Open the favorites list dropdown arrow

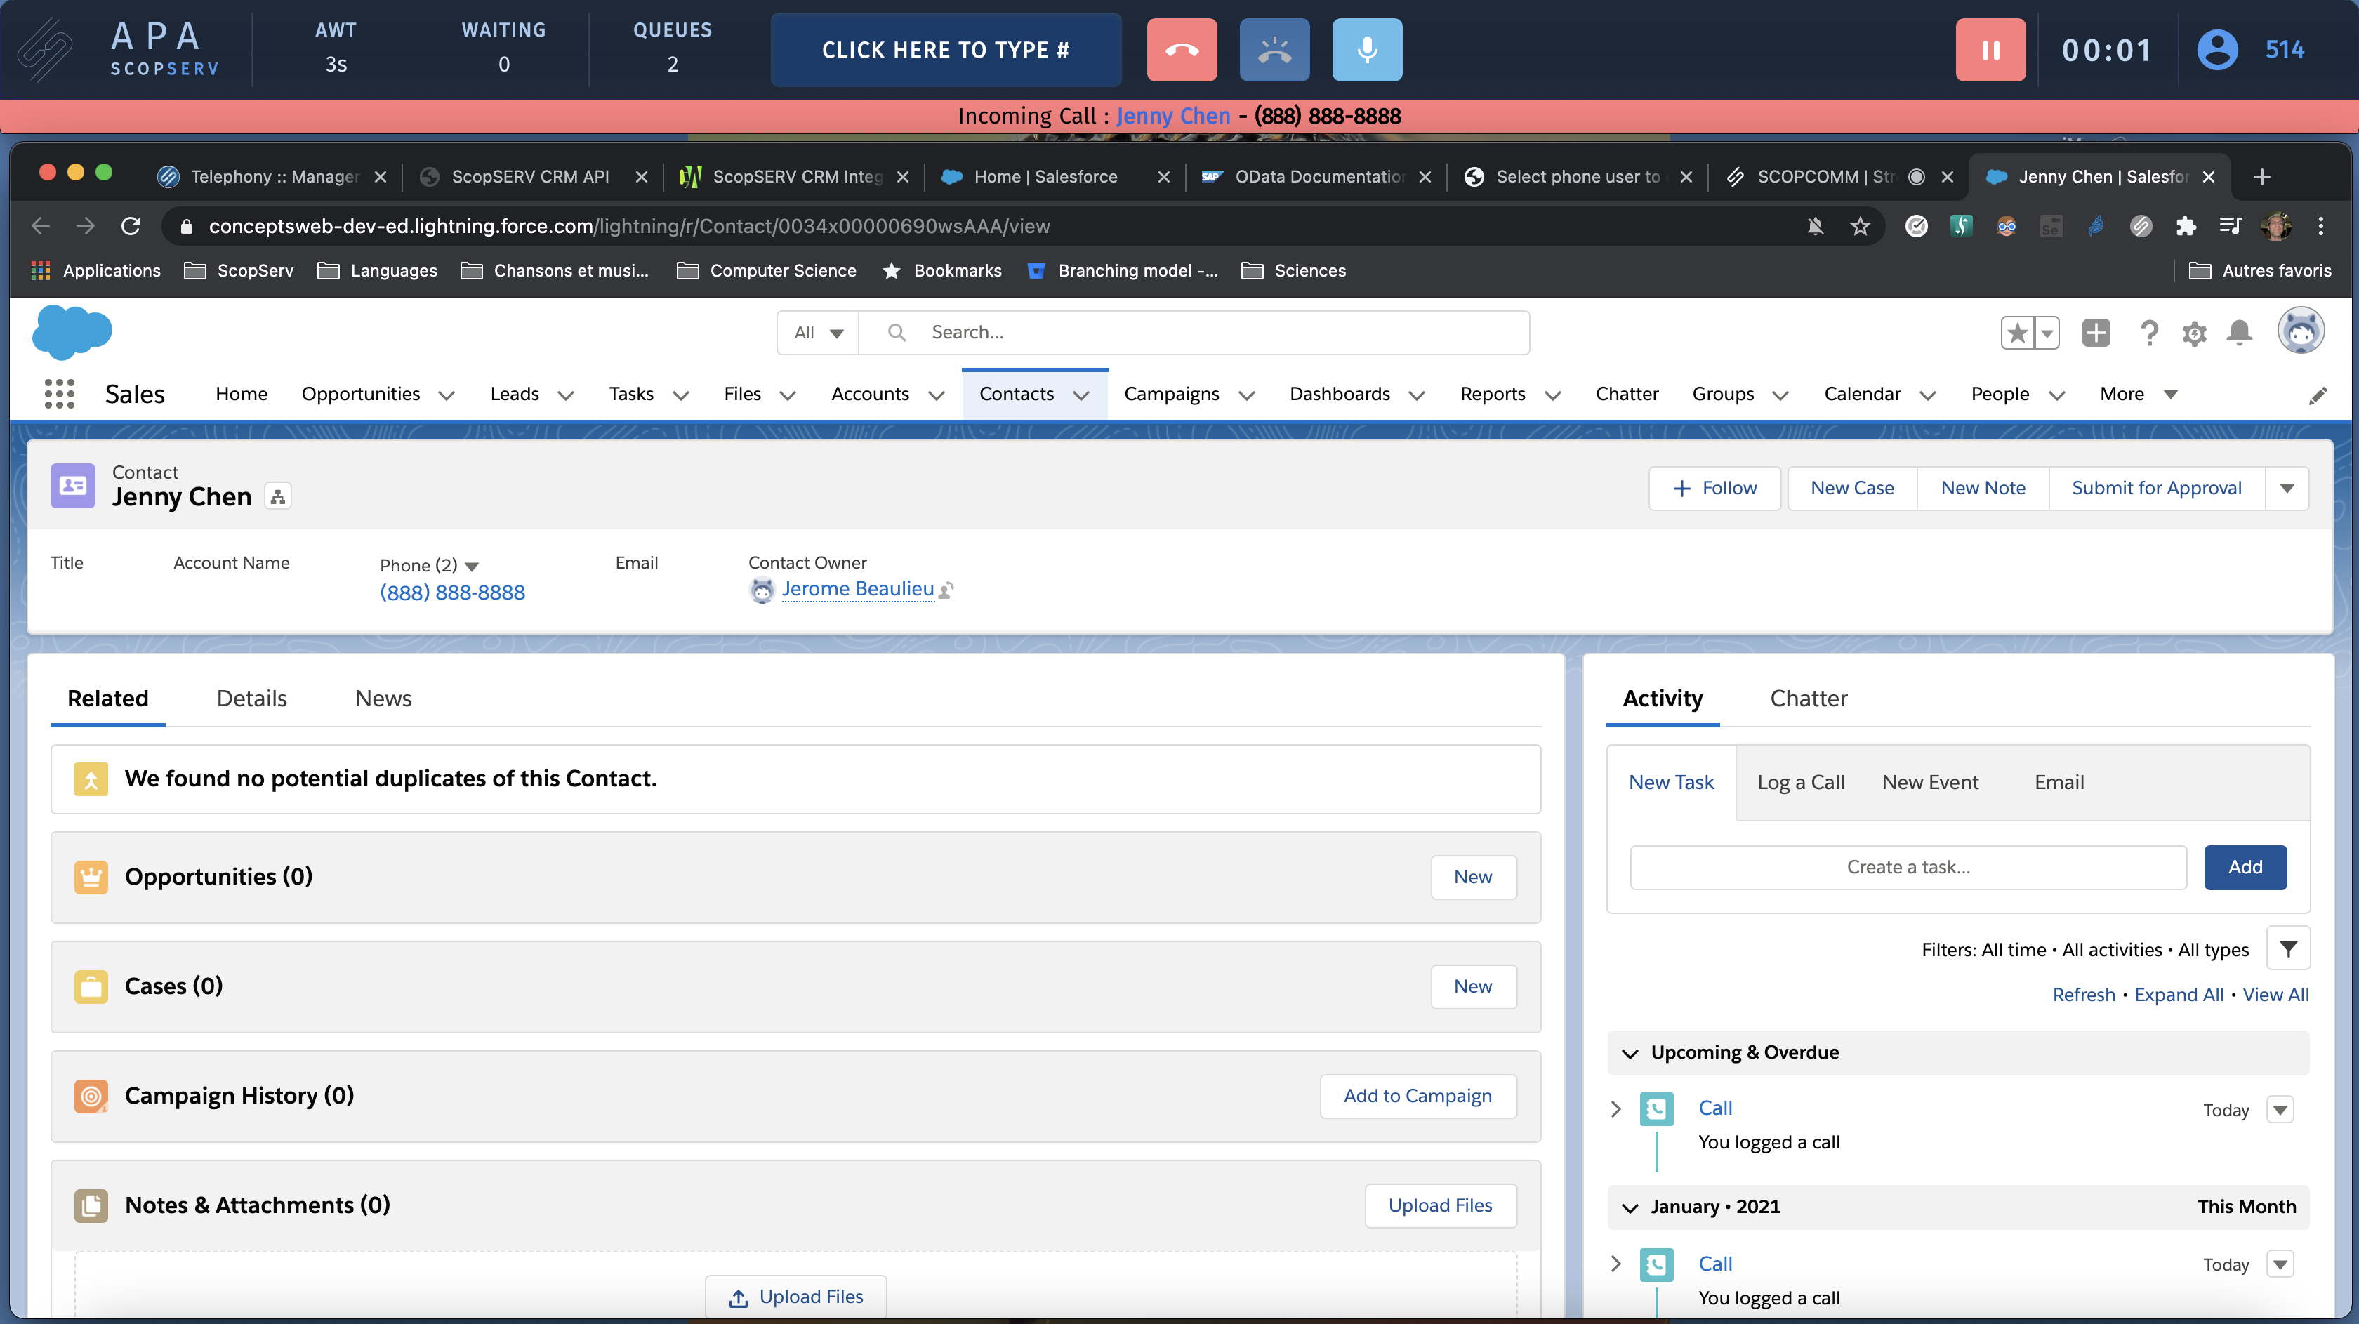[x=2047, y=332]
